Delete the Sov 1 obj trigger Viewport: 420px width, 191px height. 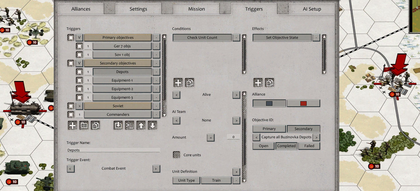tap(156, 55)
